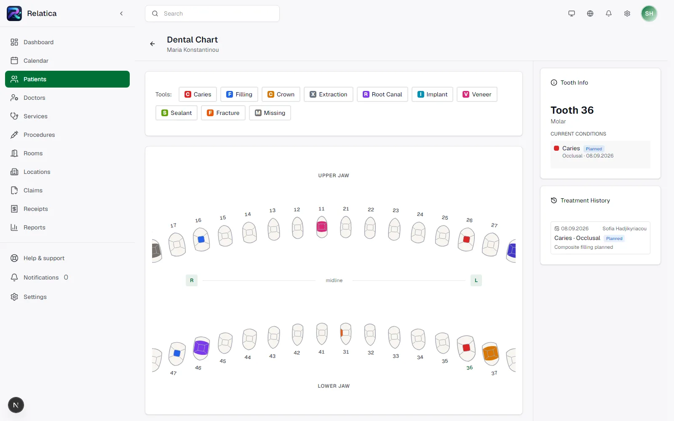
Task: Select the Filling tool
Action: (239, 94)
